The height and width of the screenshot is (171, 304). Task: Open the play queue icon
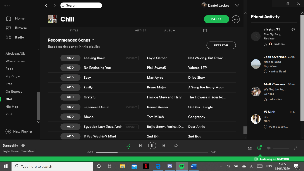pos(250,148)
